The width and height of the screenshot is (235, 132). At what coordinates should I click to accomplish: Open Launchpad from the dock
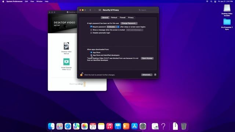(x=59, y=126)
